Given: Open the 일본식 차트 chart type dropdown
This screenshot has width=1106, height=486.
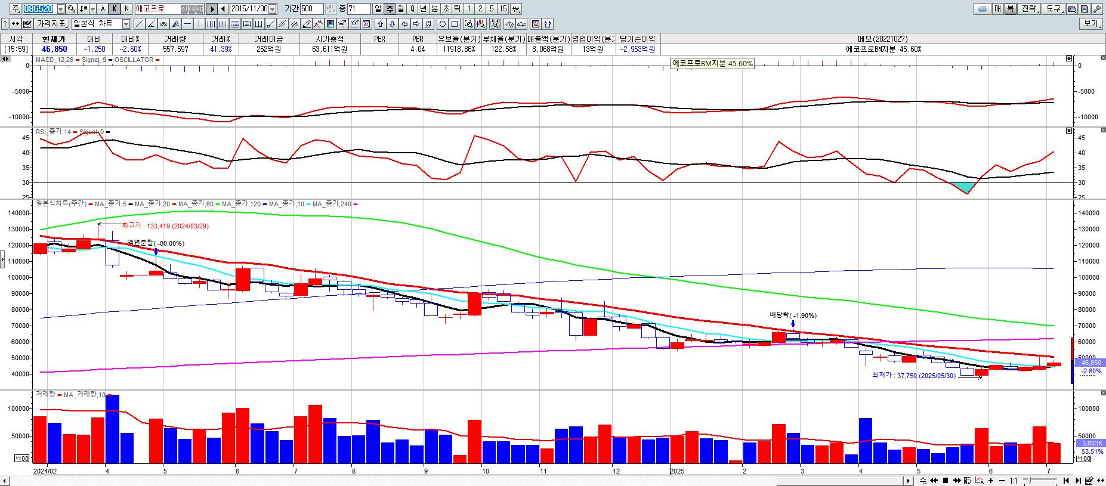Looking at the screenshot, I should coord(126,24).
